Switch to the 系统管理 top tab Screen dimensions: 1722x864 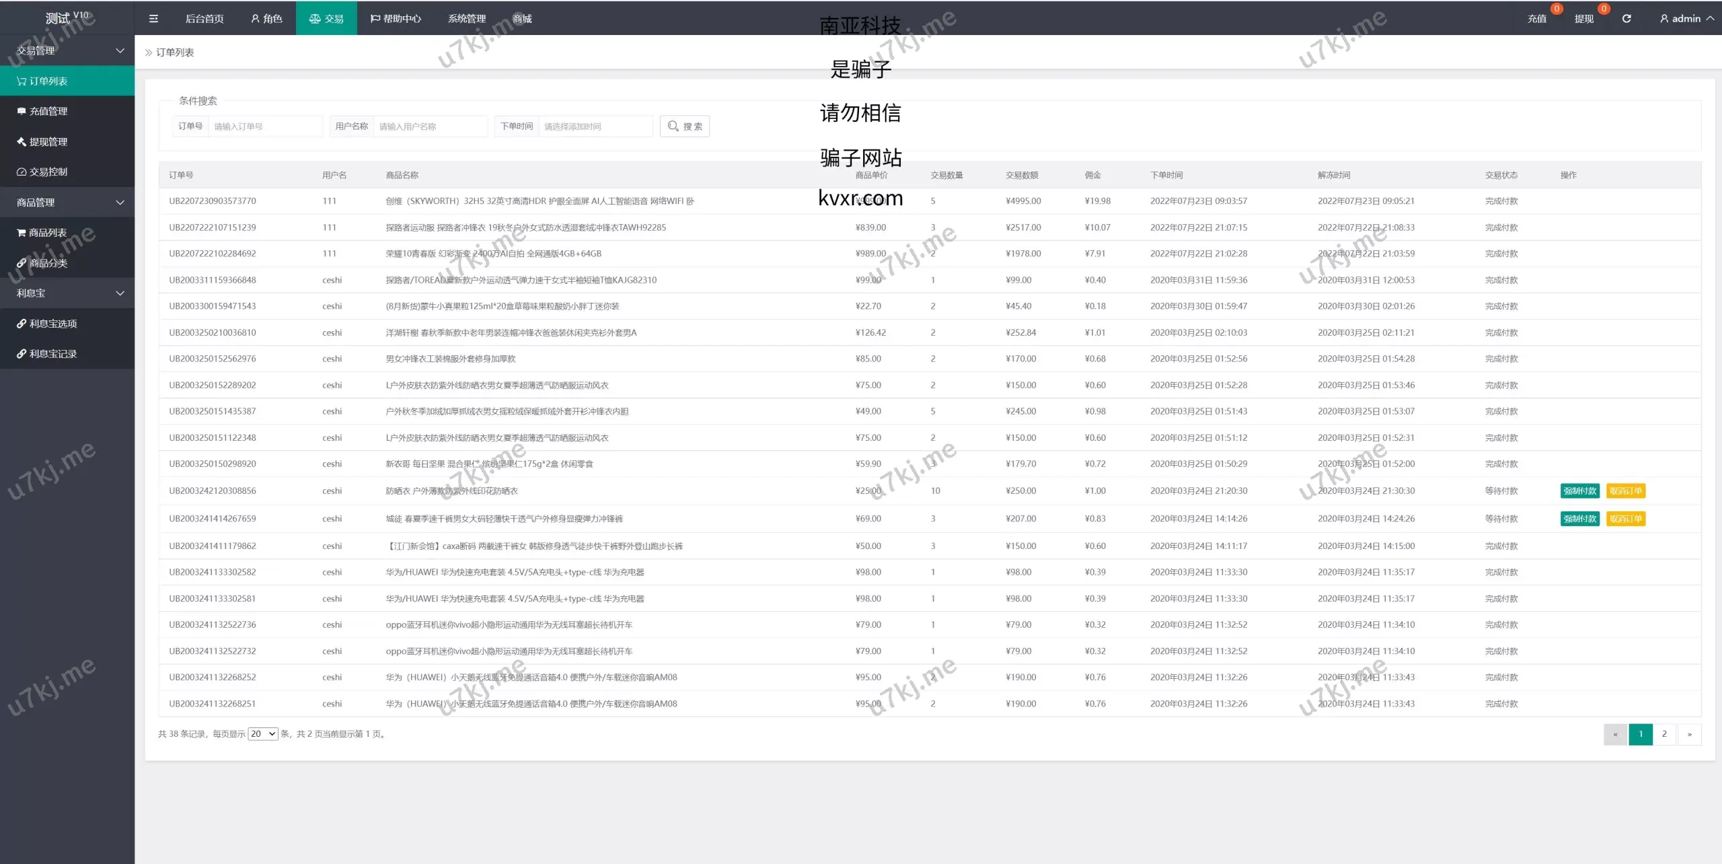click(467, 19)
